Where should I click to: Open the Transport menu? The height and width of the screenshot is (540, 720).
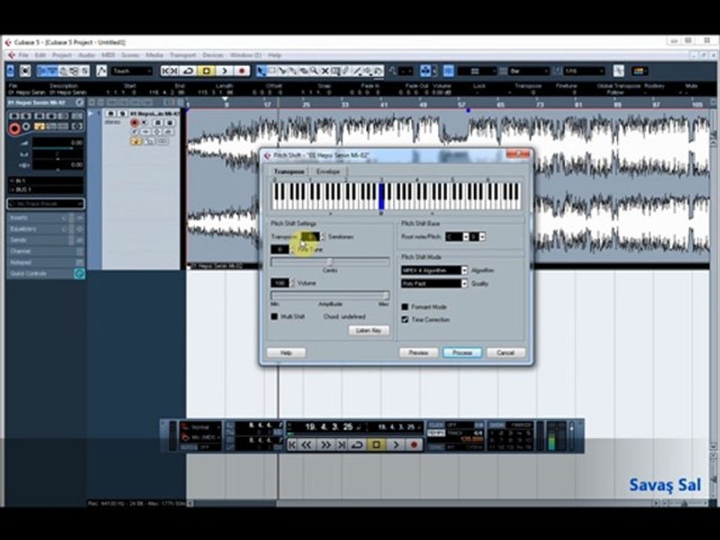pyautogui.click(x=183, y=55)
